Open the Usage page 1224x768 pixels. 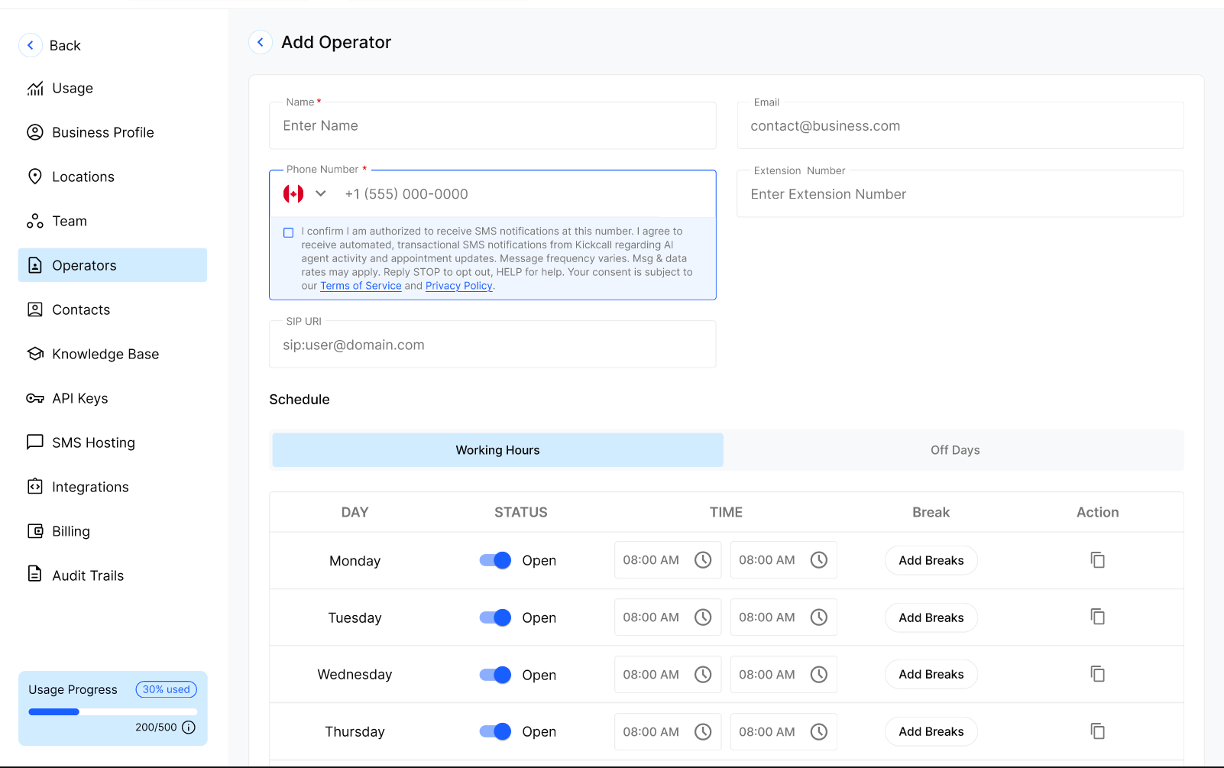pyautogui.click(x=112, y=88)
